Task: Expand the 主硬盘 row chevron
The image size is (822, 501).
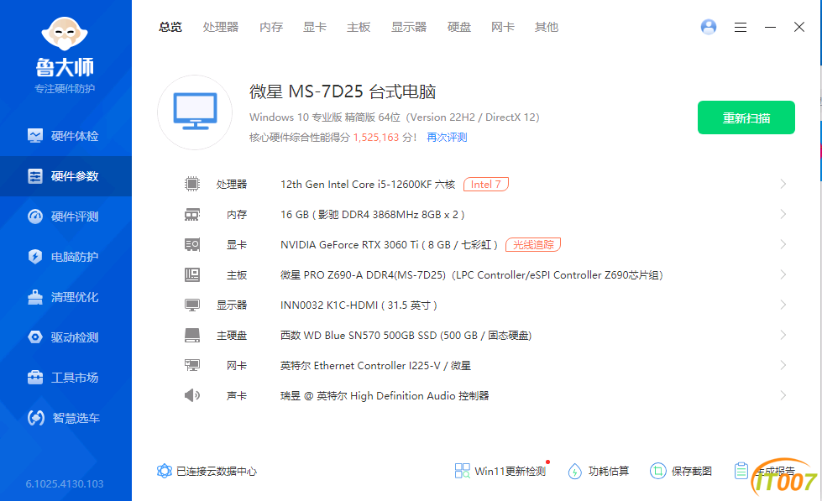Action: 783,335
